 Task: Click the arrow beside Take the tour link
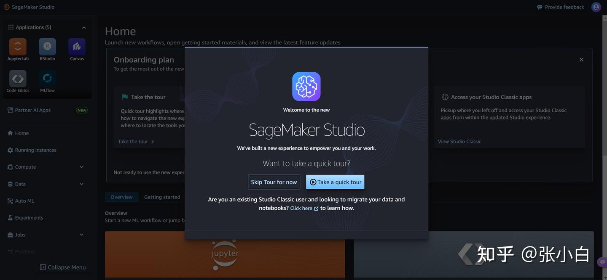[x=153, y=142]
